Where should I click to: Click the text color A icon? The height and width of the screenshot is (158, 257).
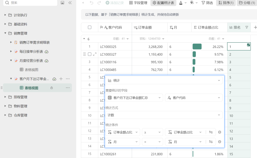click(x=181, y=3)
